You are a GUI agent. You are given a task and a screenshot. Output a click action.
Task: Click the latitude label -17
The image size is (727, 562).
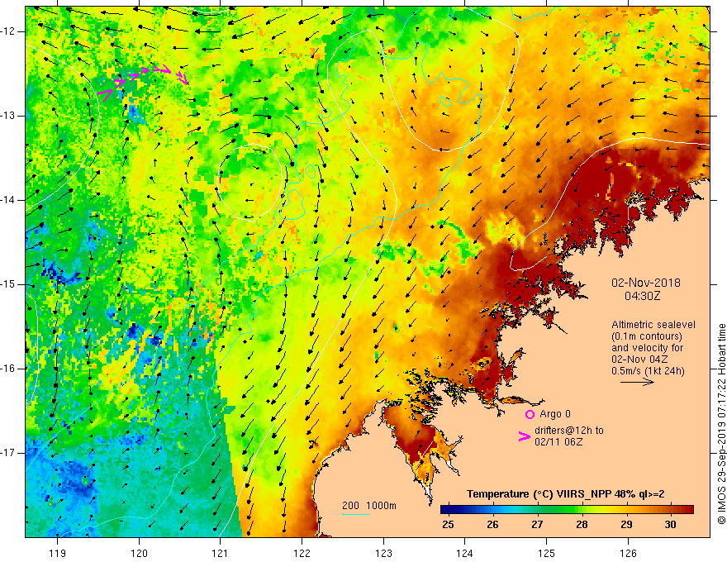tap(8, 453)
